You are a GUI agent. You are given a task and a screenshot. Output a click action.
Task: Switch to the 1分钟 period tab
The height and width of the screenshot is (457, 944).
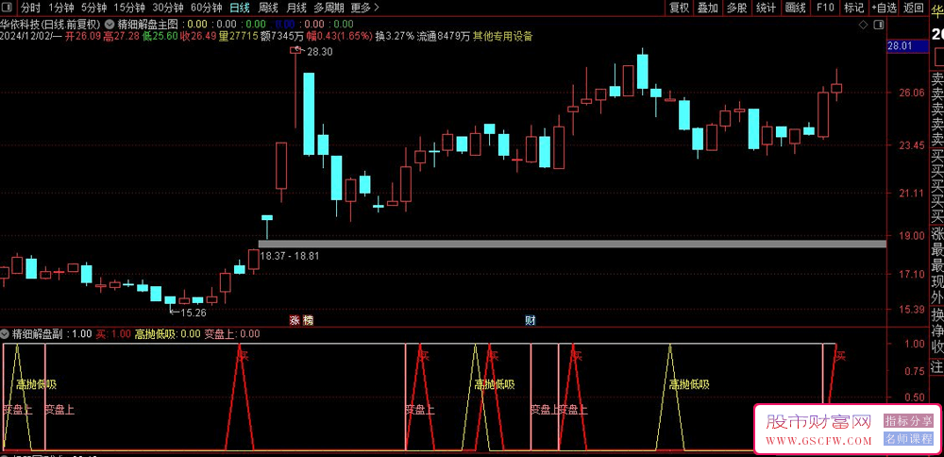pyautogui.click(x=61, y=8)
